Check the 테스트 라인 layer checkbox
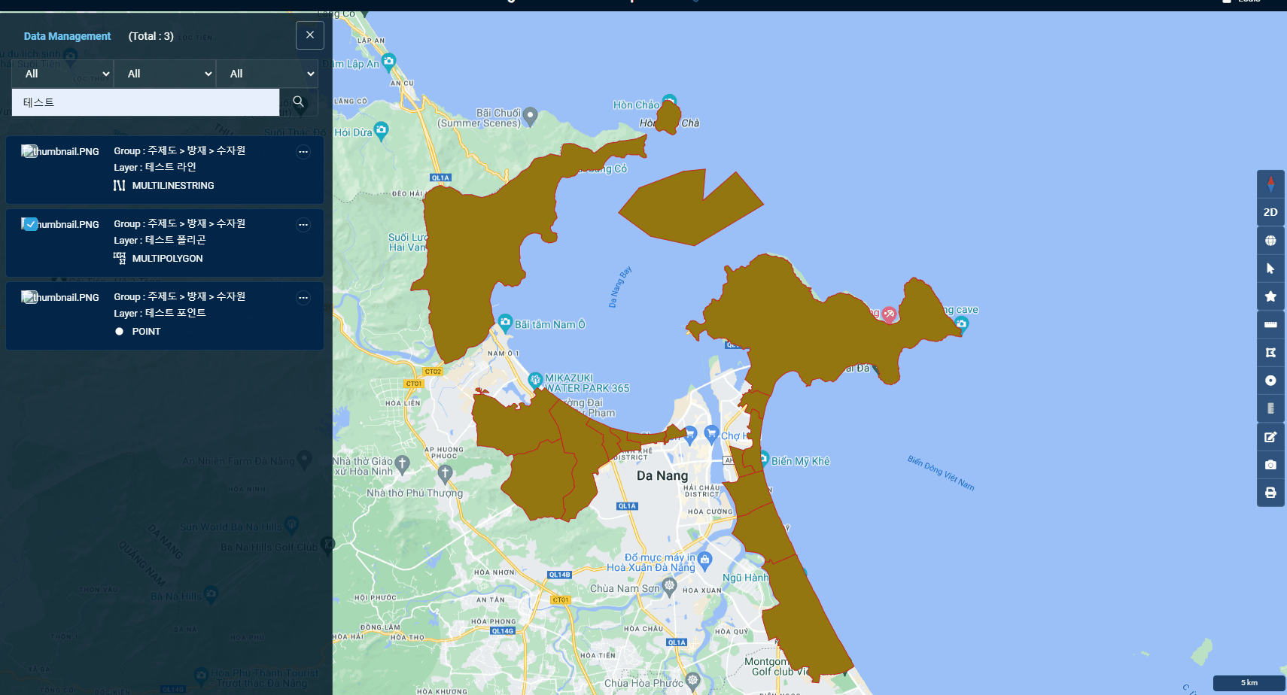The width and height of the screenshot is (1287, 695). click(29, 151)
